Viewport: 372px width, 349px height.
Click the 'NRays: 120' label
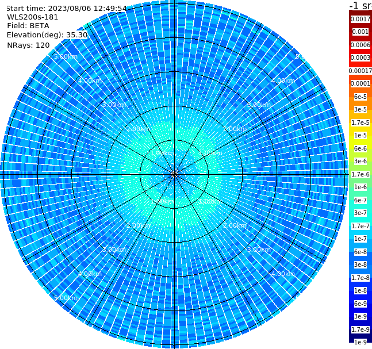28,45
